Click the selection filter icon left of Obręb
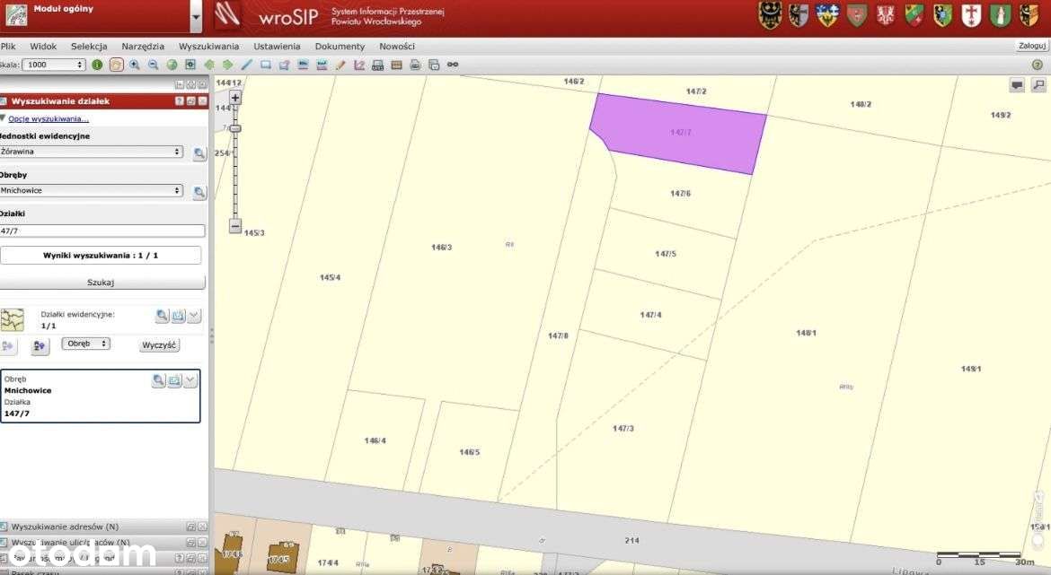The image size is (1051, 575). tap(40, 345)
